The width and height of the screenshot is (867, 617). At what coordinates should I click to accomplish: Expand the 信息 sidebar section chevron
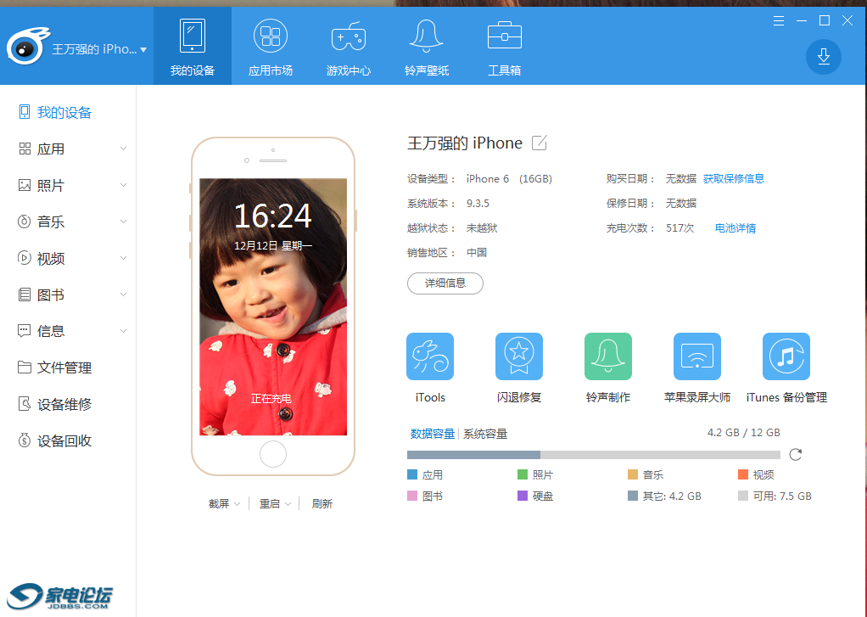tap(123, 331)
